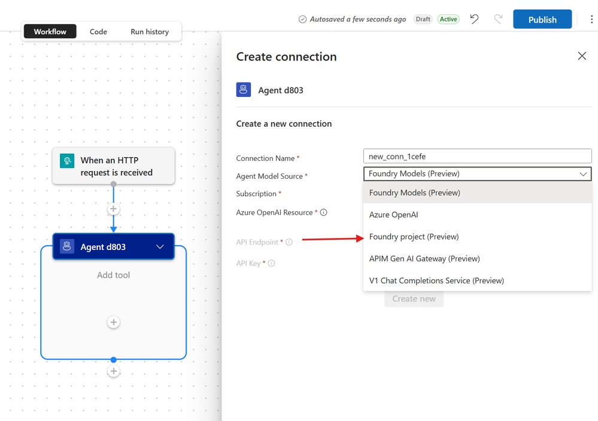This screenshot has height=421, width=598.
Task: Switch to the Workflow tab
Action: (50, 32)
